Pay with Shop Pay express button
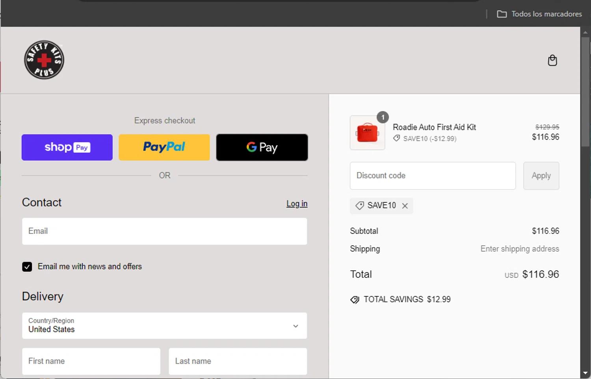This screenshot has width=591, height=379. [x=67, y=147]
